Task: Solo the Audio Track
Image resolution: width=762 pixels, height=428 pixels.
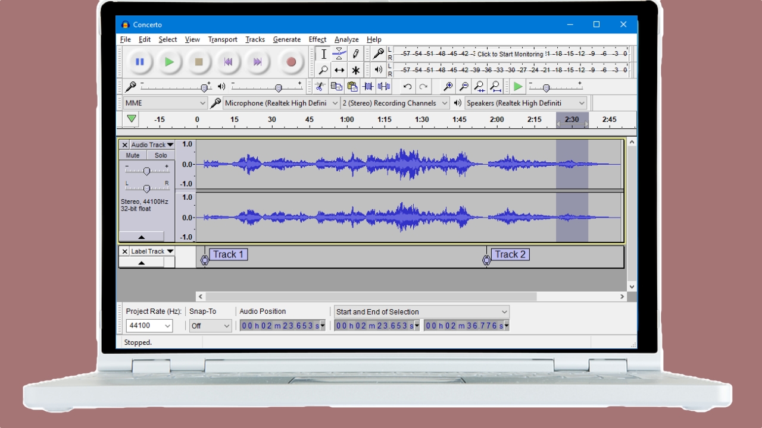Action: tap(161, 155)
